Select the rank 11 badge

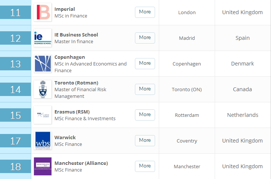[15, 13]
